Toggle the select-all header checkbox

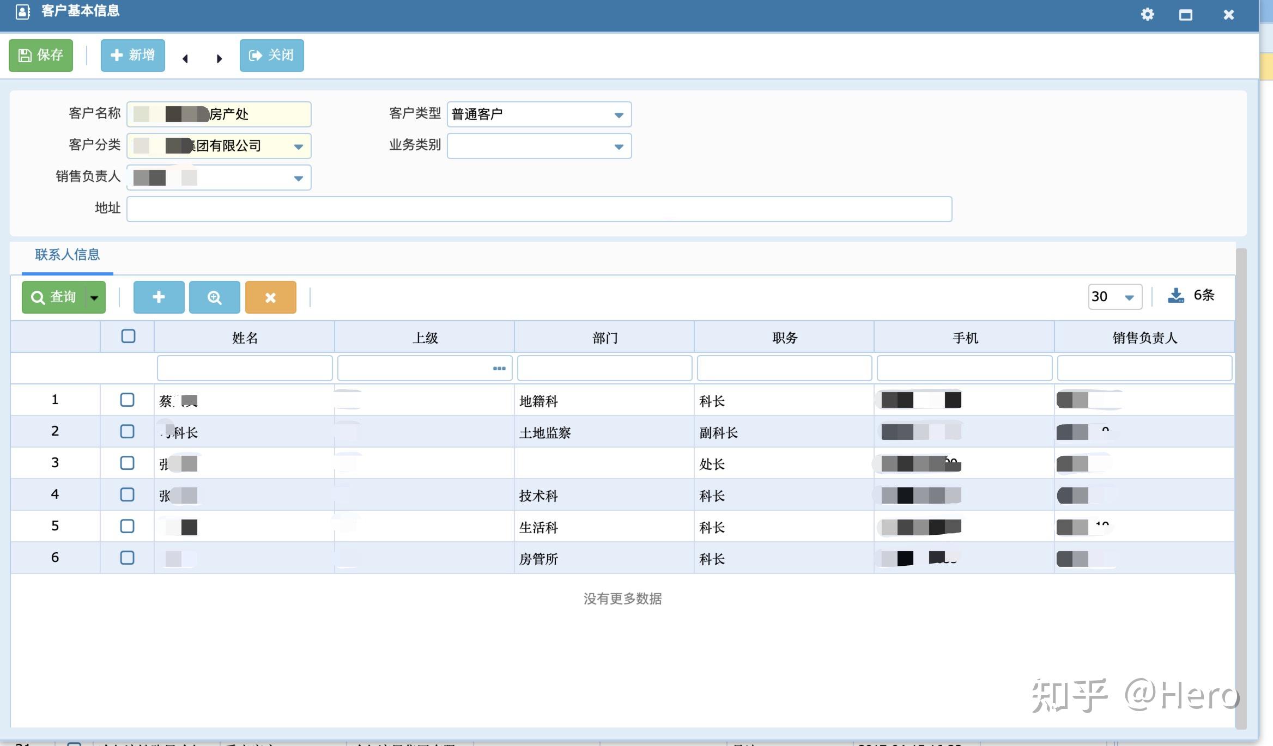(x=128, y=336)
